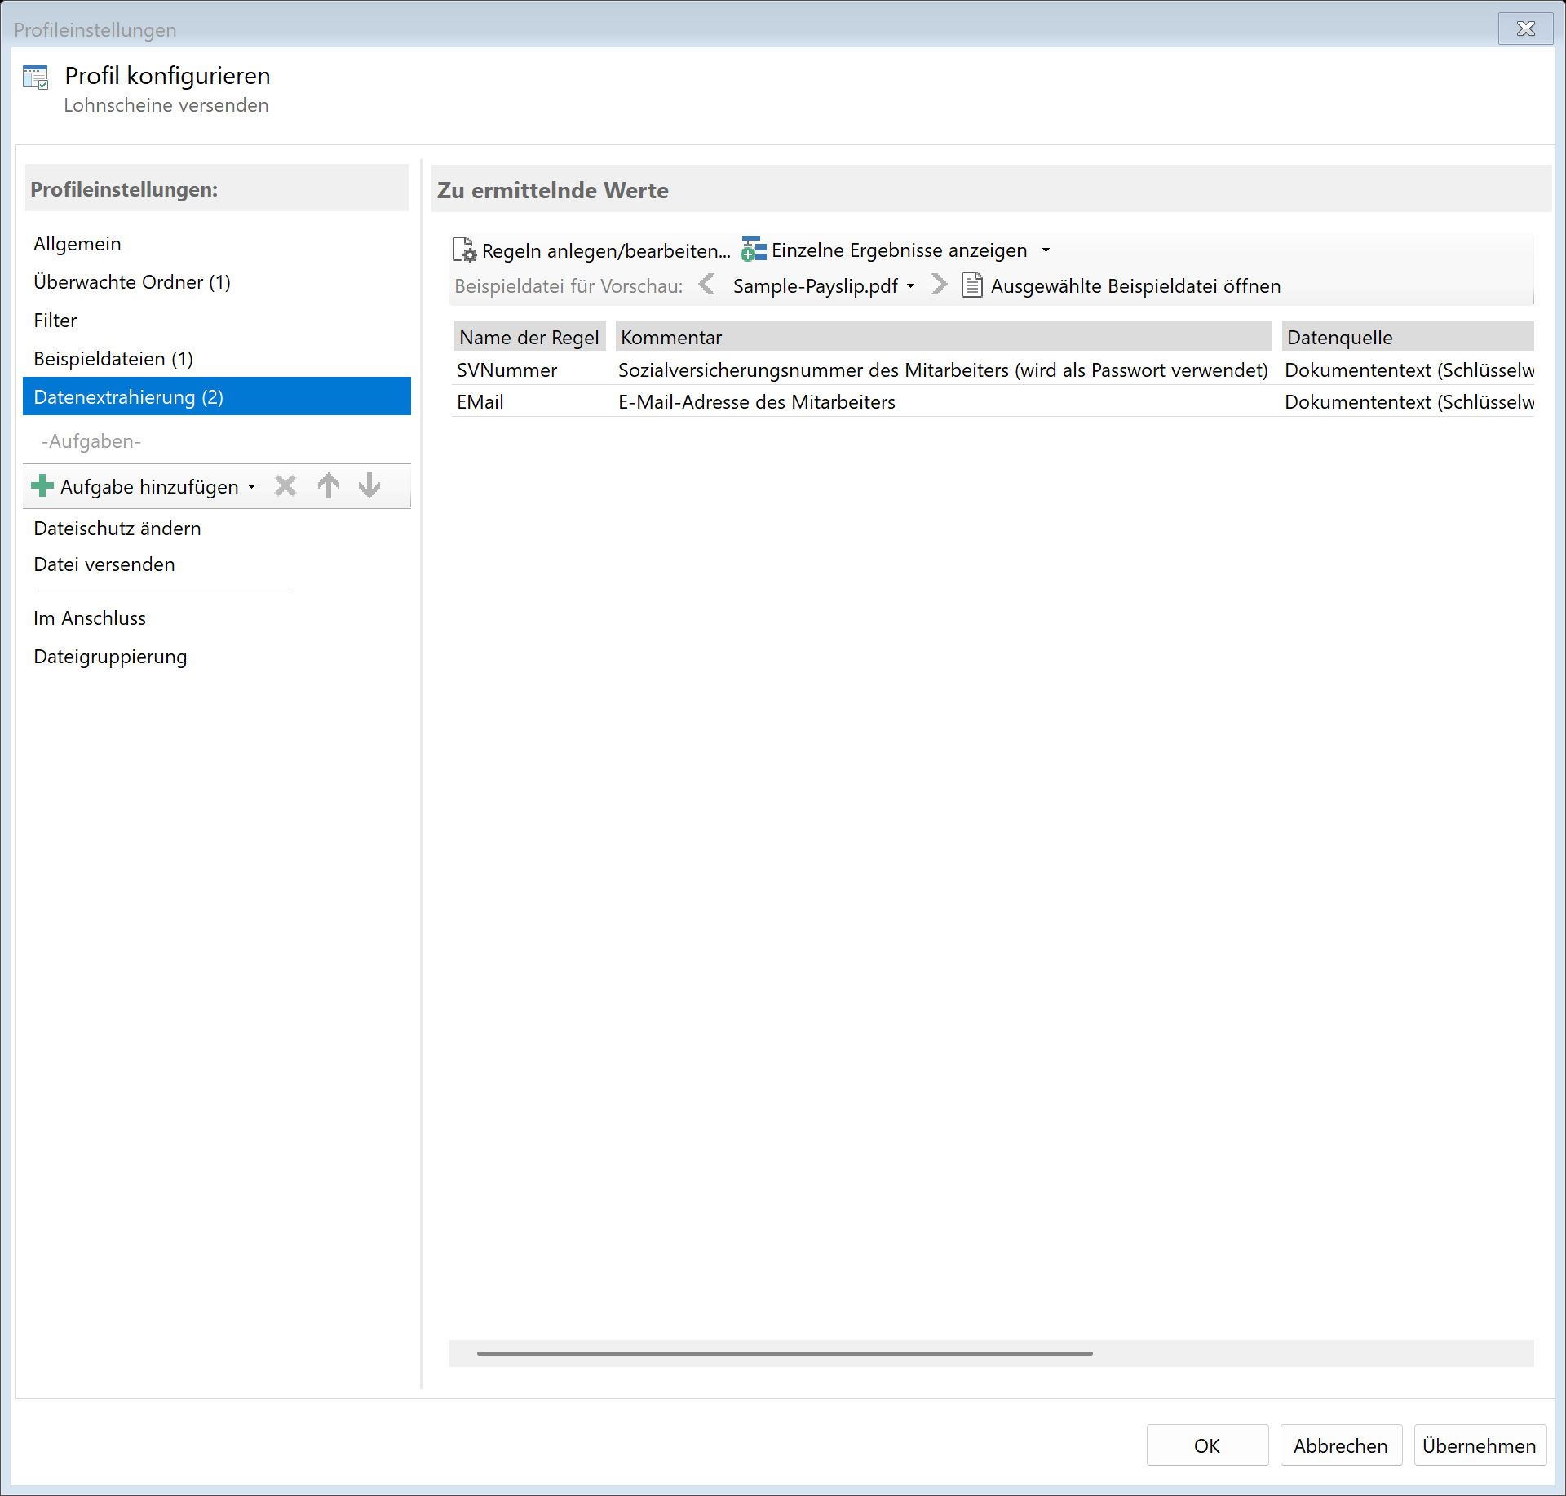1566x1496 pixels.
Task: Click the green plus Aufgabe hinzufügen icon
Action: (42, 486)
